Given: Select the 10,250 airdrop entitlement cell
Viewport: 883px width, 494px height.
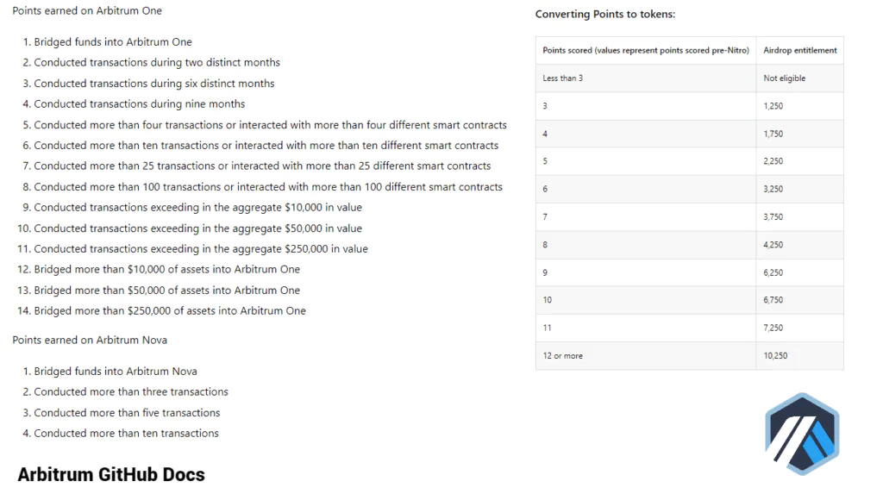Looking at the screenshot, I should tap(773, 355).
